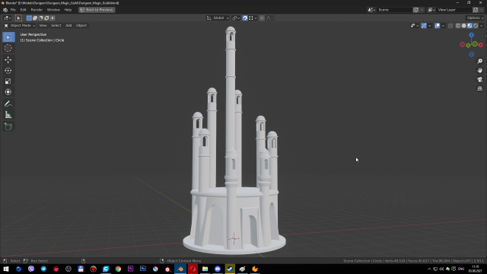Open the File menu
487x274 pixels.
pos(13,10)
